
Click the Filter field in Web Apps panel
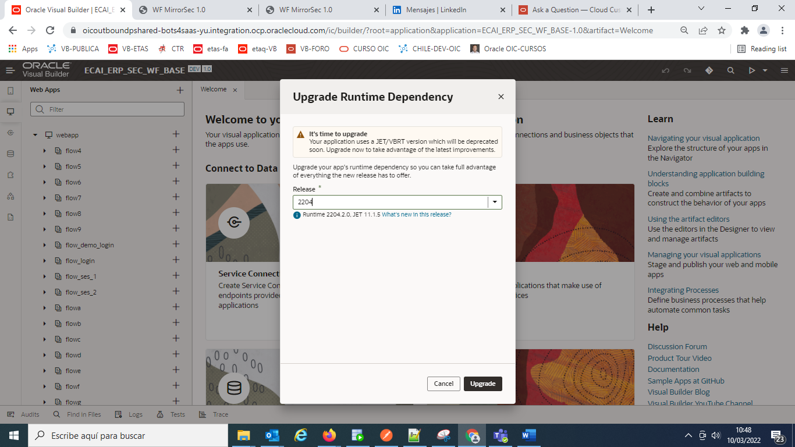(107, 109)
